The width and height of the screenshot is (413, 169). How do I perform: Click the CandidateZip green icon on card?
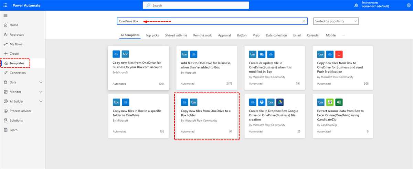pyautogui.click(x=330, y=102)
